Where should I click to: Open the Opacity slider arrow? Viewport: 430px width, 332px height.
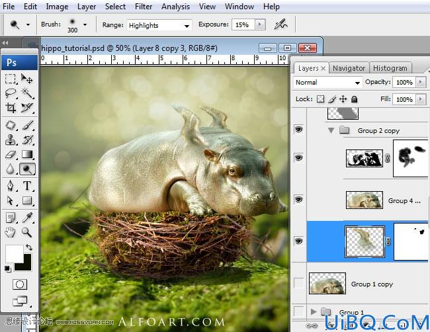[421, 82]
